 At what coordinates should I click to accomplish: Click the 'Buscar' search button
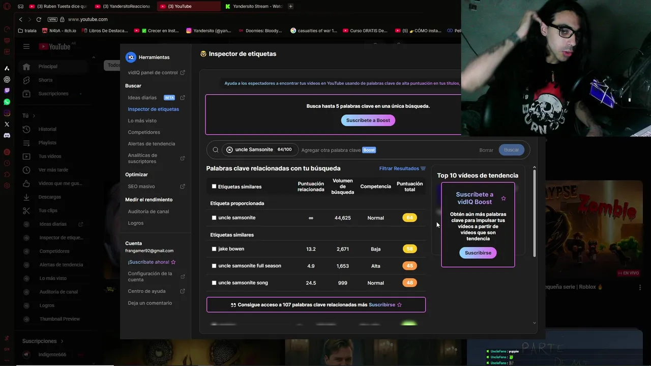click(511, 150)
